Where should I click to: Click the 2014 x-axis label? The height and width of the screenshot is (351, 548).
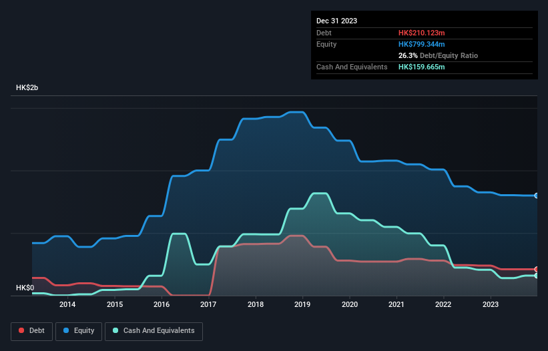point(67,304)
